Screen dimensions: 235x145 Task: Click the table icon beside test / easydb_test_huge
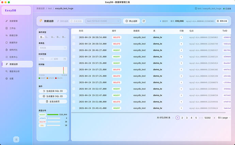pos(196,9)
